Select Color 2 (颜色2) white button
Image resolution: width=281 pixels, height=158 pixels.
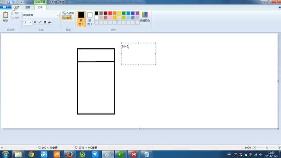[90, 19]
